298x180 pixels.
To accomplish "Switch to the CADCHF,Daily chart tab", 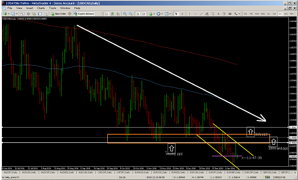I will (x=105, y=172).
